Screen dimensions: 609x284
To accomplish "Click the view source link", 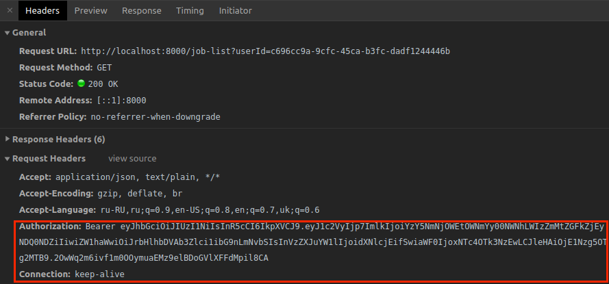I will tap(132, 159).
